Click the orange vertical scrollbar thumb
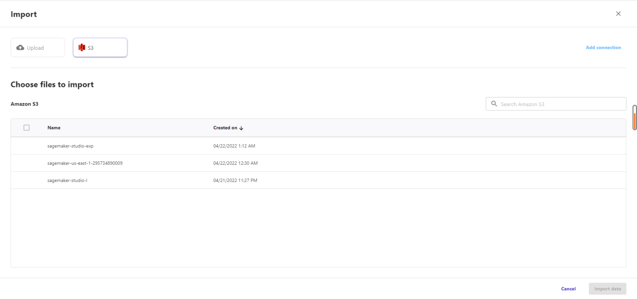 (x=634, y=121)
